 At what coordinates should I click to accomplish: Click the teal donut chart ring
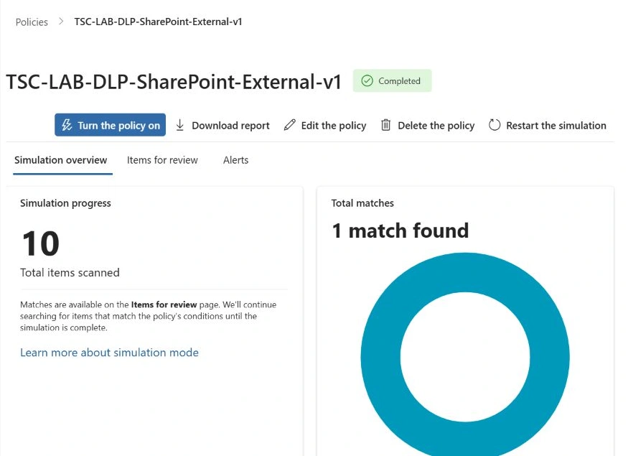pyautogui.click(x=380, y=357)
